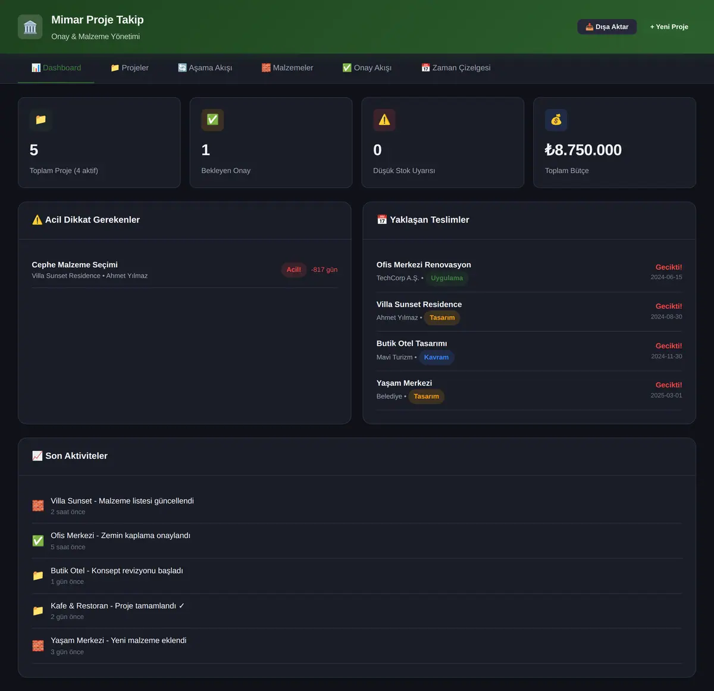This screenshot has height=691, width=714.
Task: Click the Dışa Aktar export button
Action: (x=607, y=27)
